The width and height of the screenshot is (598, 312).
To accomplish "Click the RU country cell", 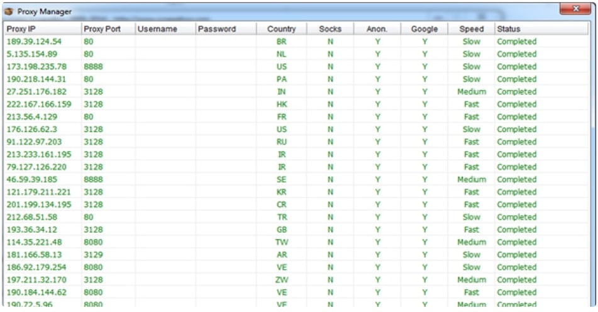I will point(282,142).
